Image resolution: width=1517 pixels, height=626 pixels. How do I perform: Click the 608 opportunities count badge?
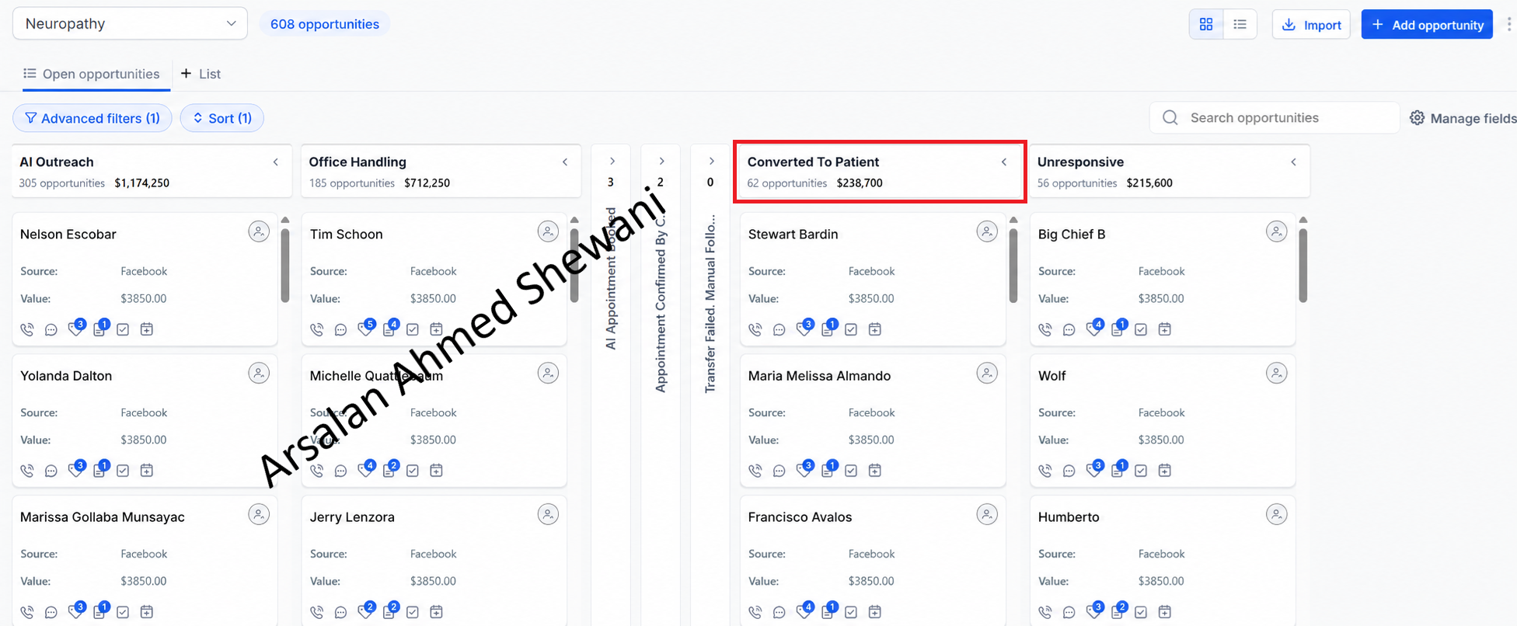(325, 24)
